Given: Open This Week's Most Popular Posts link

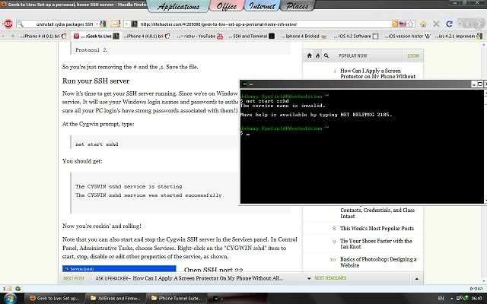Looking at the screenshot, I should [377, 228].
